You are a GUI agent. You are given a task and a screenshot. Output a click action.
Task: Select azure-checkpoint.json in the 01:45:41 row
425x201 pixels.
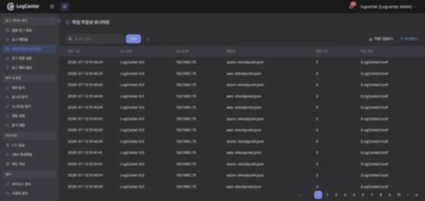coord(245,62)
